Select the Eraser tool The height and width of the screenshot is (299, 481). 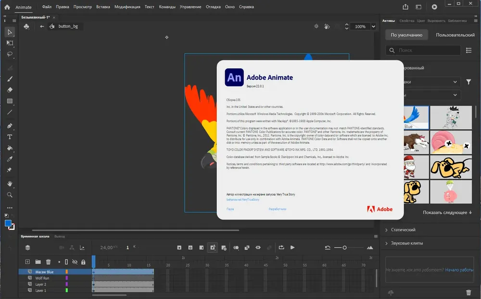[x=10, y=90]
